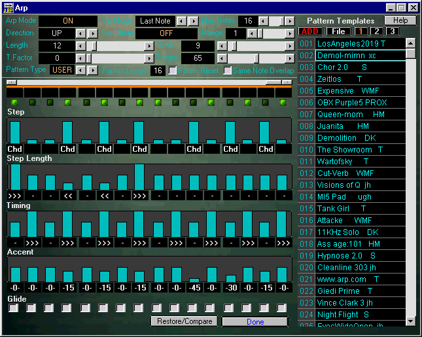
Task: Select template bank 2
Action: point(377,31)
